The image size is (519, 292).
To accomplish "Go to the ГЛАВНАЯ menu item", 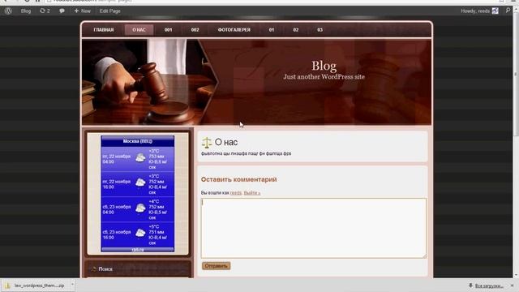I will [x=104, y=30].
